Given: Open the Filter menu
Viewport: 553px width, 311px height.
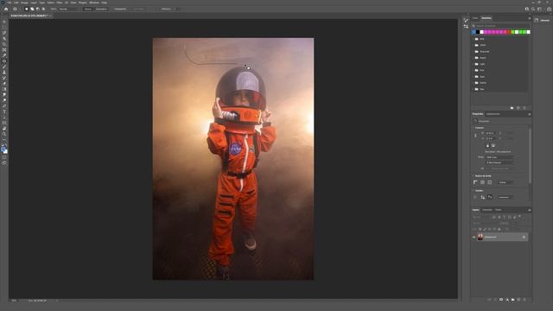Looking at the screenshot, I should point(60,3).
